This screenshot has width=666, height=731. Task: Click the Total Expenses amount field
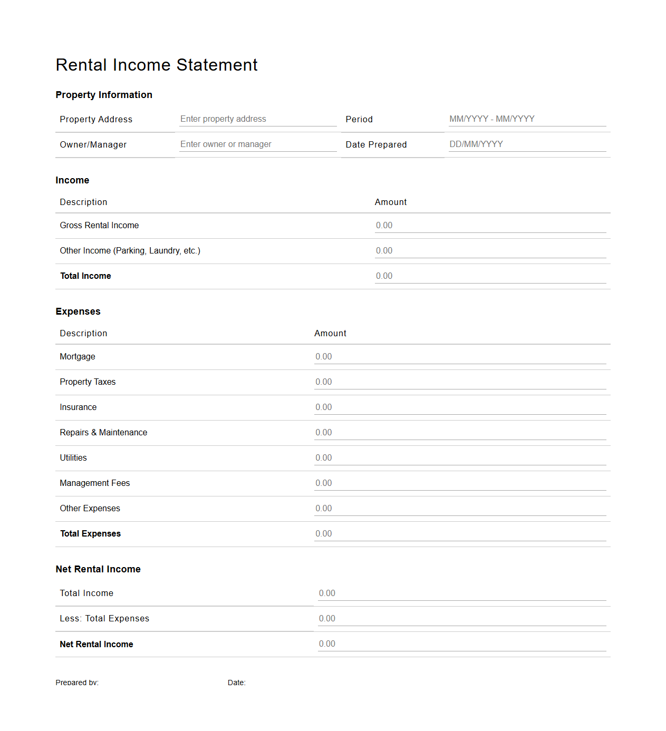coord(460,533)
